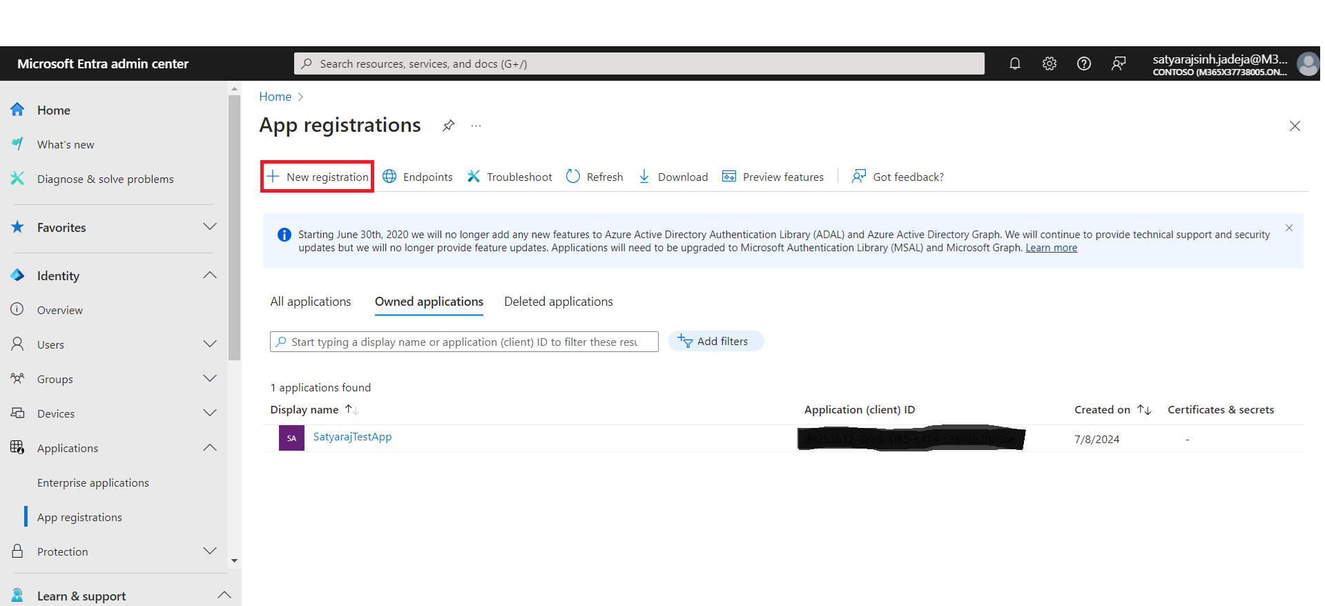1325x606 pixels.
Task: Open the notifications bell icon
Action: pos(1014,63)
